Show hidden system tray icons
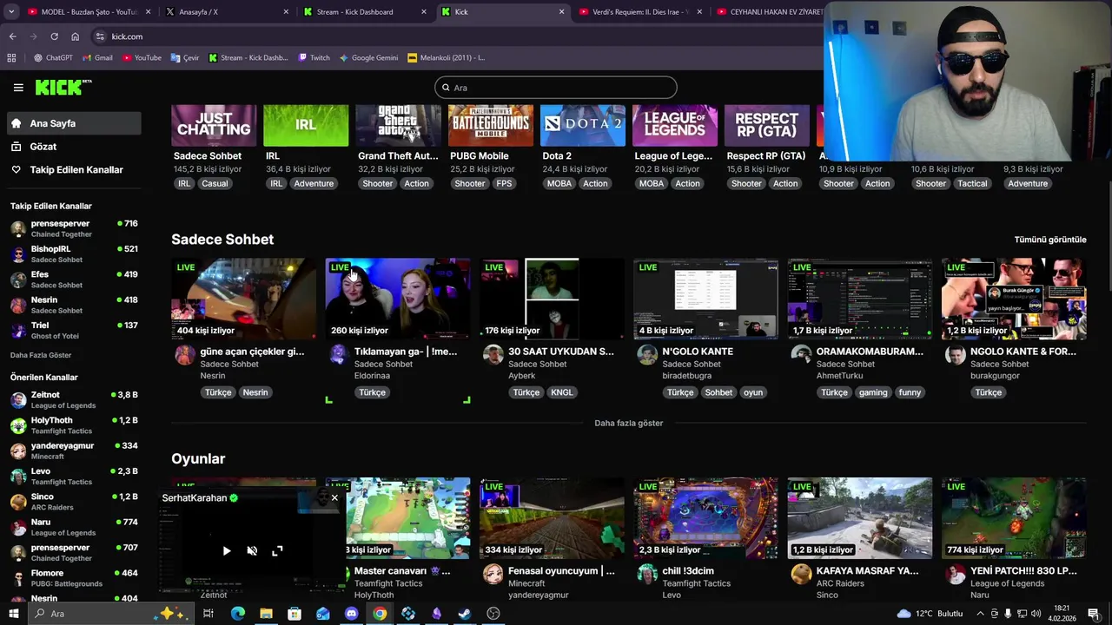 pyautogui.click(x=980, y=614)
